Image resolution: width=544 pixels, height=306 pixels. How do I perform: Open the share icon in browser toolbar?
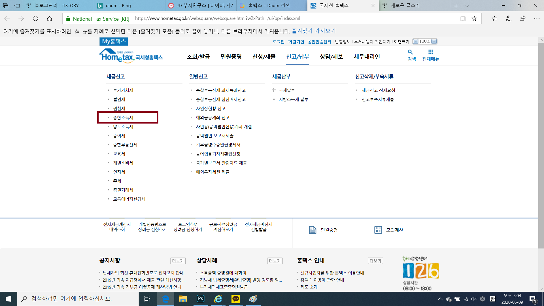pyautogui.click(x=522, y=19)
